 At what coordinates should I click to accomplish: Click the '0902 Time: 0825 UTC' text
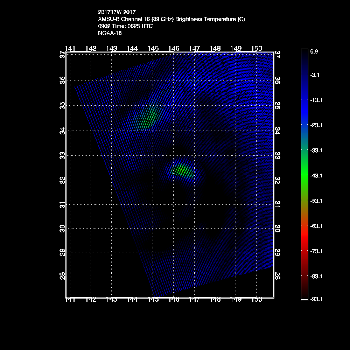pos(125,26)
